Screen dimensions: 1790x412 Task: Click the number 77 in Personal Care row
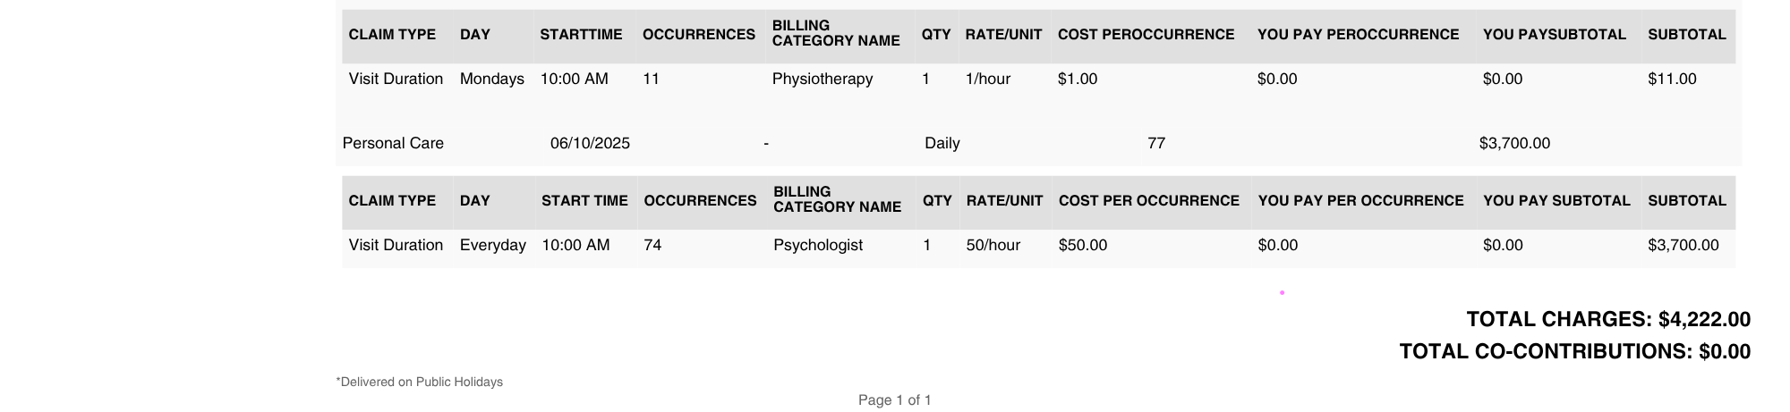(1155, 143)
